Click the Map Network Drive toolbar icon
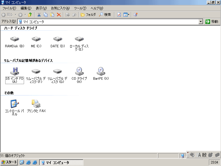The height and width of the screenshot is (166, 221). point(135,15)
